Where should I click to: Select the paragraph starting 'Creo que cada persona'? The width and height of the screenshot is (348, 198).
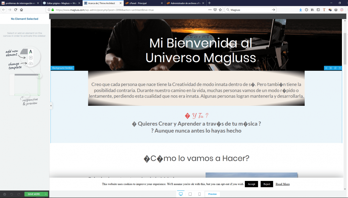196,90
